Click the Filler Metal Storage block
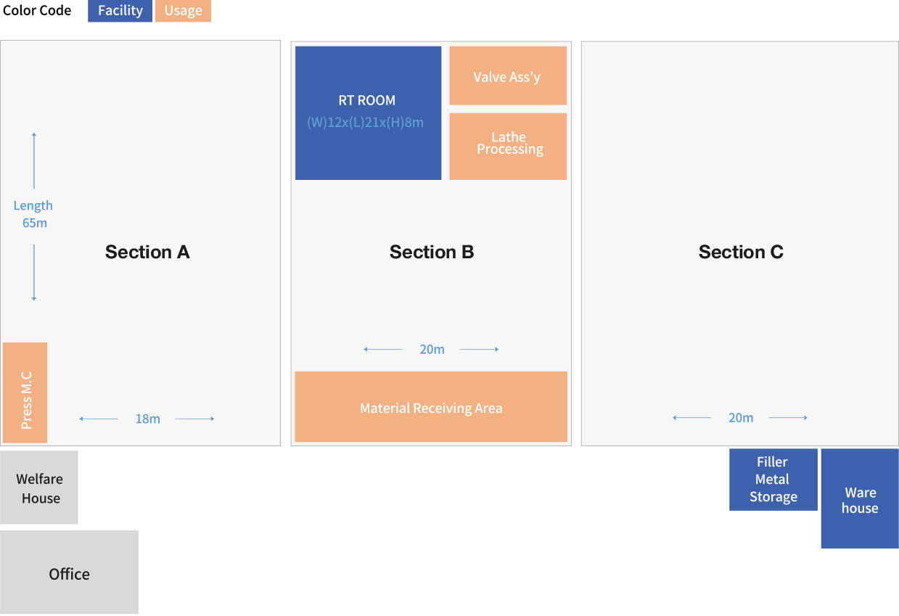 (x=773, y=480)
